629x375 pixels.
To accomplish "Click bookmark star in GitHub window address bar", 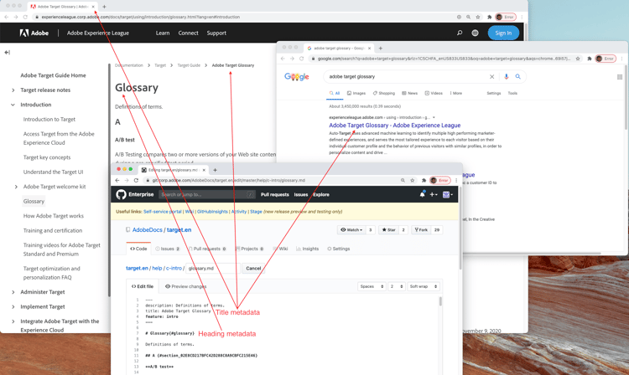I will click(x=412, y=181).
